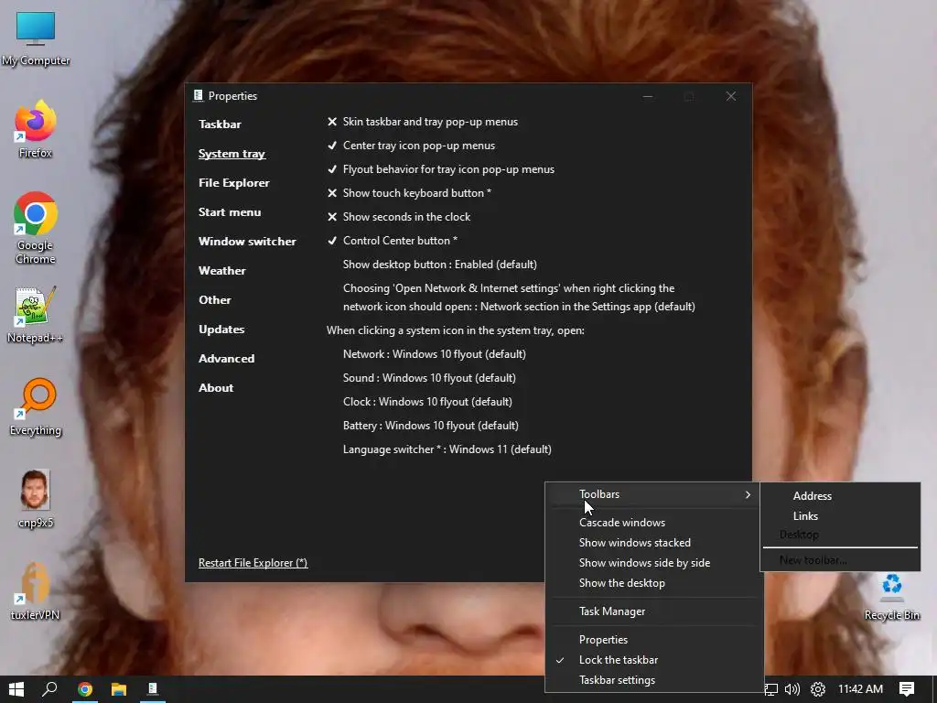Open the Weather section

click(221, 271)
